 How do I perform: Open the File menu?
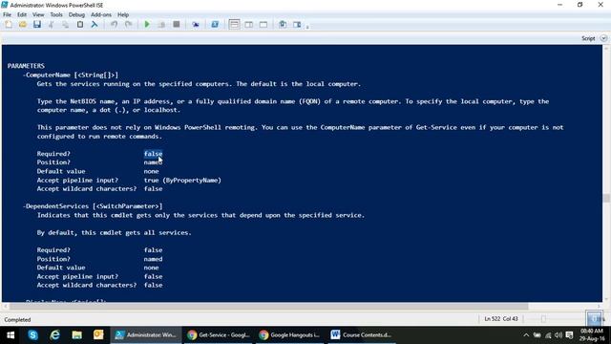click(7, 14)
